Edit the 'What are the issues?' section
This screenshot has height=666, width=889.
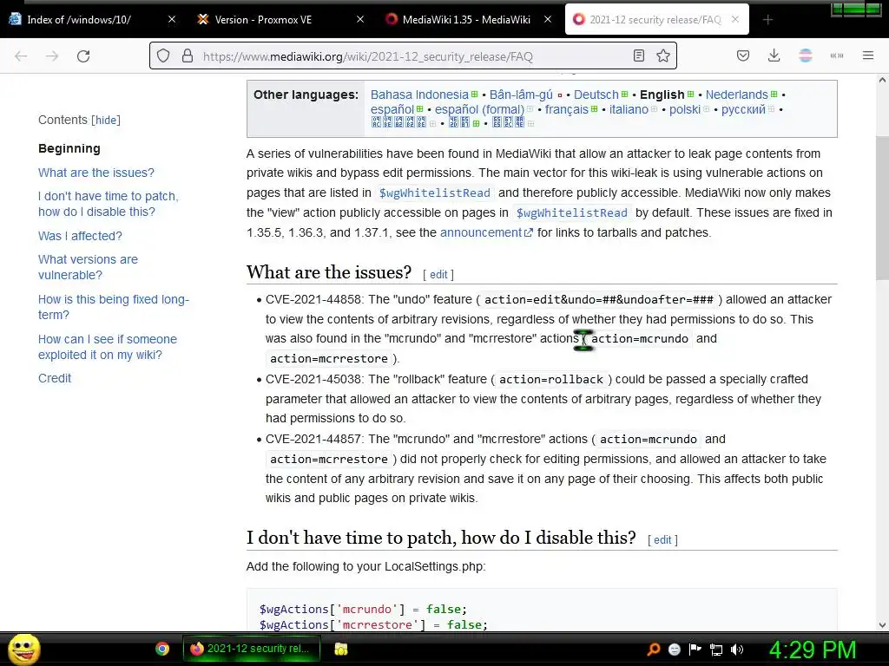[x=438, y=275]
